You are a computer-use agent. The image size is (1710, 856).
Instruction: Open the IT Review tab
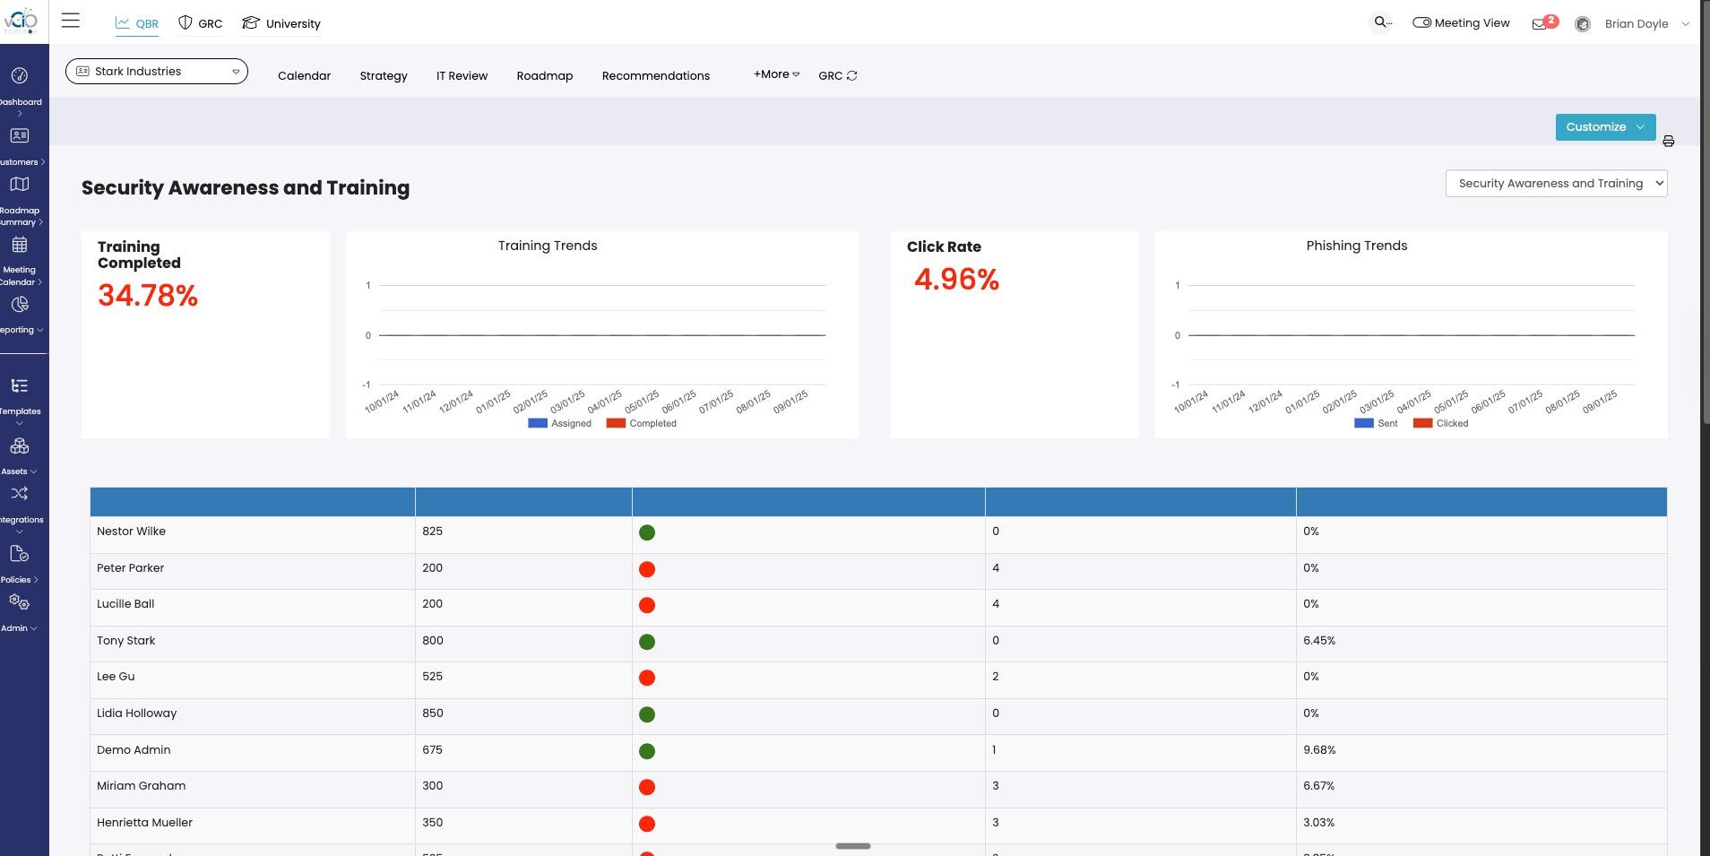(462, 76)
